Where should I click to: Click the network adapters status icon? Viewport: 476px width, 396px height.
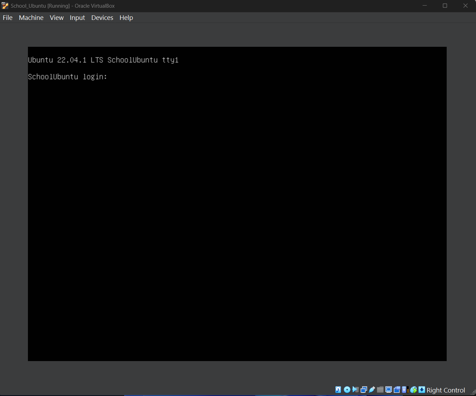coord(364,390)
